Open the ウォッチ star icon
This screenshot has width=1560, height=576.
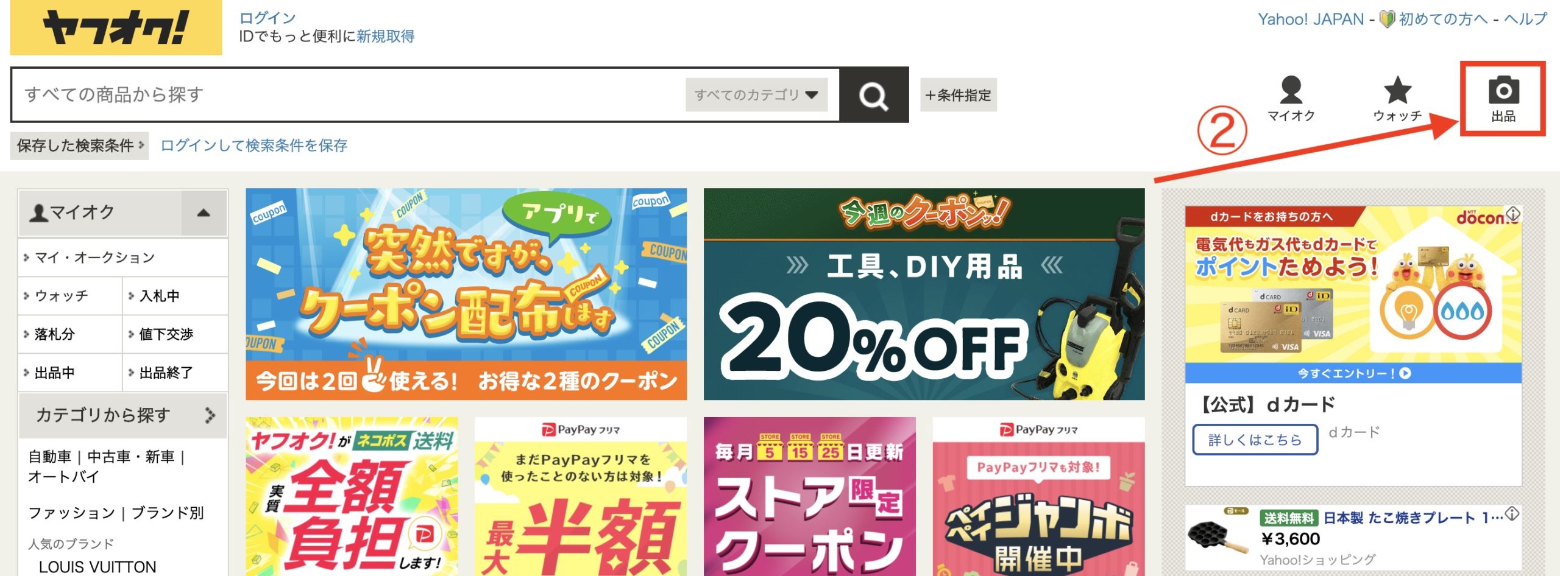coord(1397,90)
